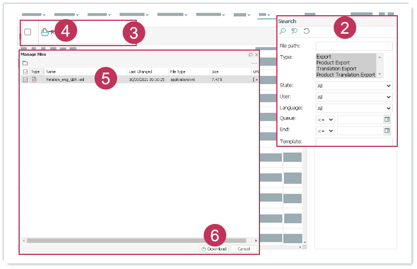417x269 pixels.
Task: Open the End date calendar picker
Action: [387, 131]
